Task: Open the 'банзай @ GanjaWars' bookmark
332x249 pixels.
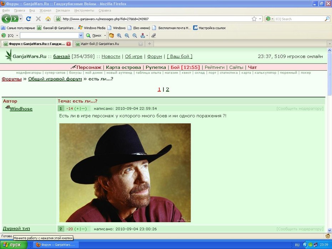Action: click(56, 28)
